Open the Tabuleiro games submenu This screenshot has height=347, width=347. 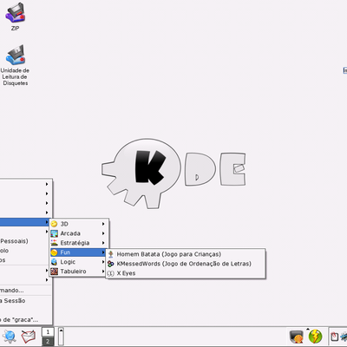tap(78, 272)
